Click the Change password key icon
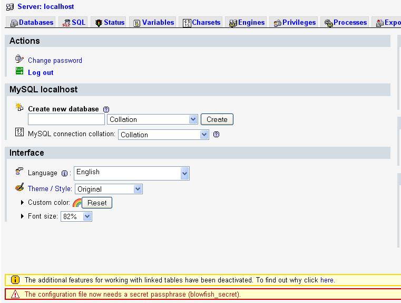This screenshot has height=303, width=401. [x=19, y=59]
